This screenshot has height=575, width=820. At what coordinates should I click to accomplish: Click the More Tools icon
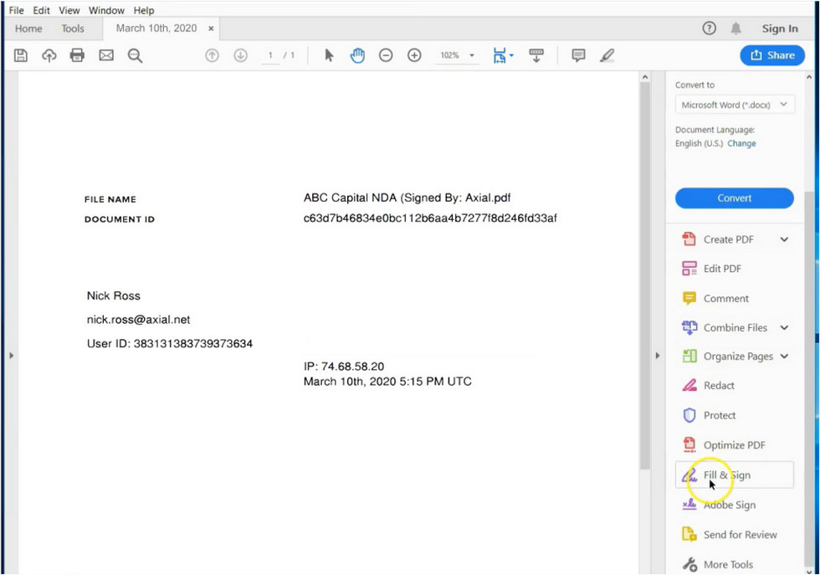689,564
